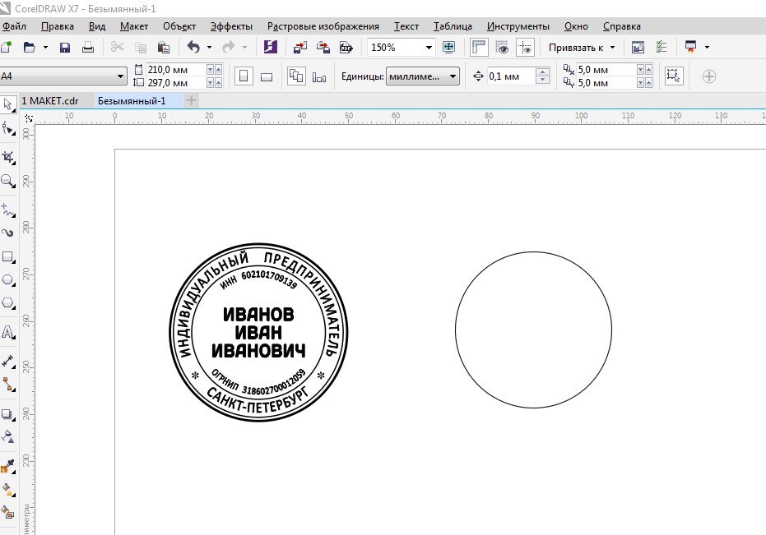This screenshot has width=766, height=535.
Task: Open the units dropdown
Action: coord(453,76)
